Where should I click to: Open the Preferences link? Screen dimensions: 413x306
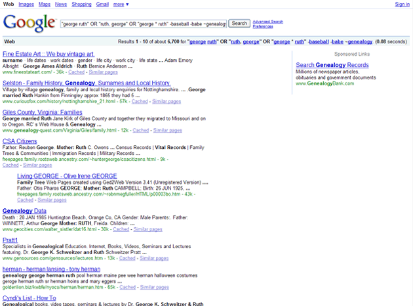click(263, 26)
